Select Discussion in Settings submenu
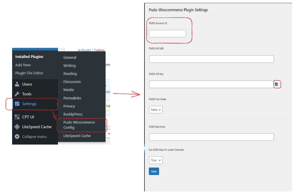The height and width of the screenshot is (194, 295). [72, 82]
